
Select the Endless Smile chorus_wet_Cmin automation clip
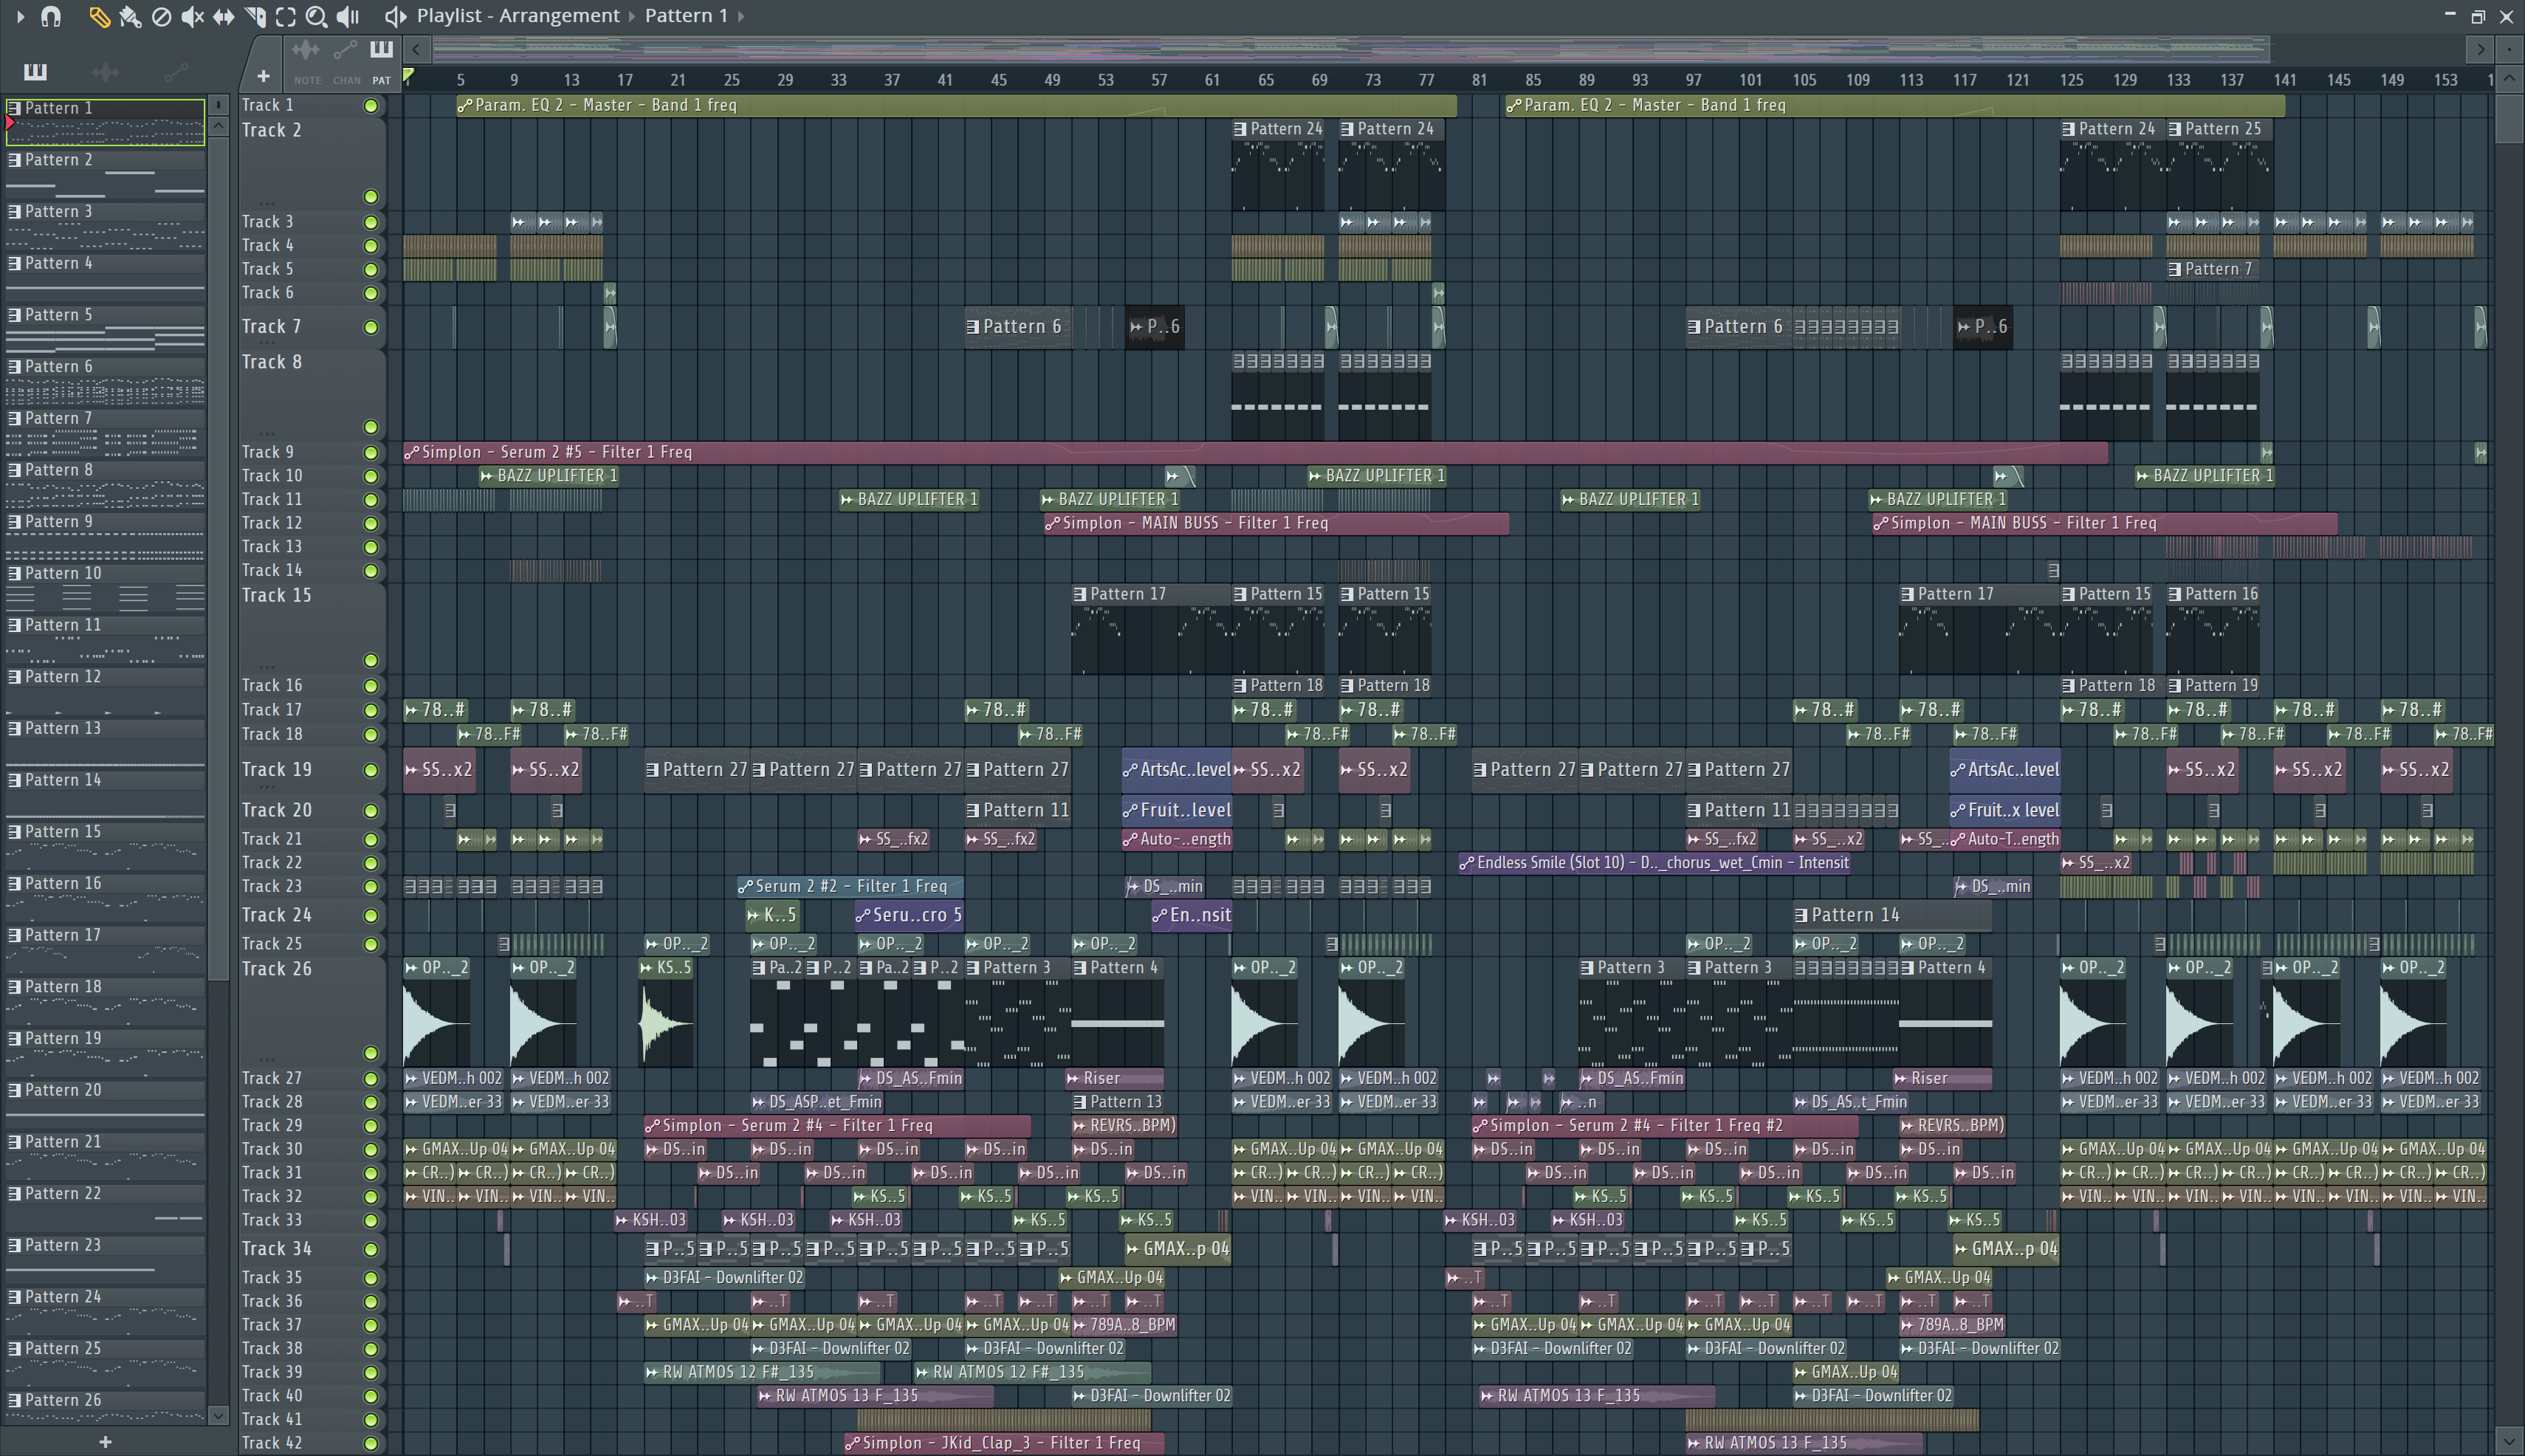[1655, 863]
